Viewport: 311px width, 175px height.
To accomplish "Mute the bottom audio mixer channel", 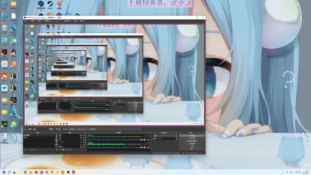I will 145,147.
